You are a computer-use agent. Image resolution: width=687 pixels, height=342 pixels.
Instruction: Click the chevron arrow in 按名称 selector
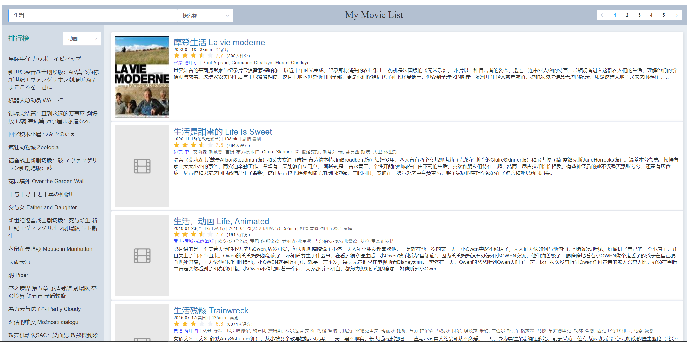click(227, 16)
